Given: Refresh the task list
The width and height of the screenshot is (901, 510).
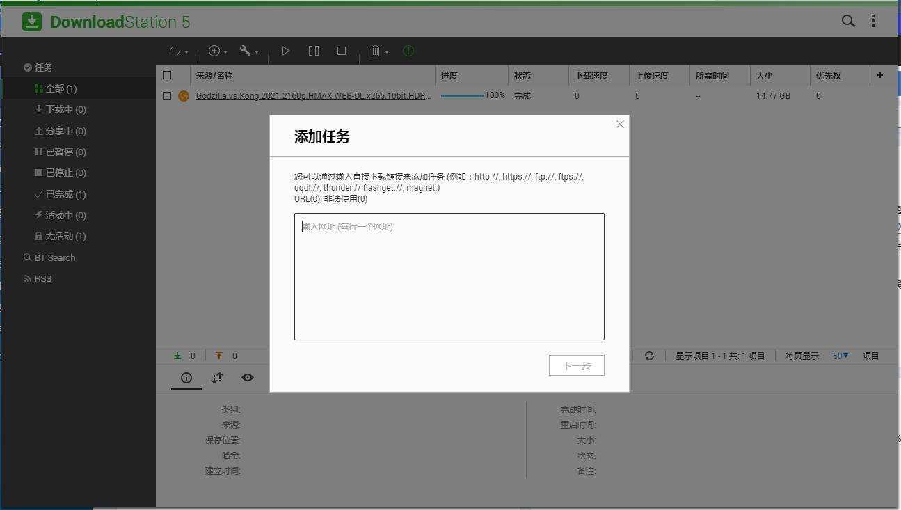Looking at the screenshot, I should (649, 356).
